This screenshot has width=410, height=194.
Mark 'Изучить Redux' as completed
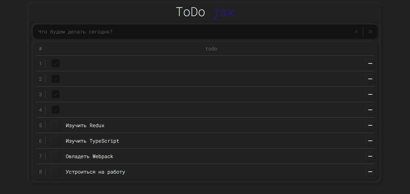coord(55,125)
